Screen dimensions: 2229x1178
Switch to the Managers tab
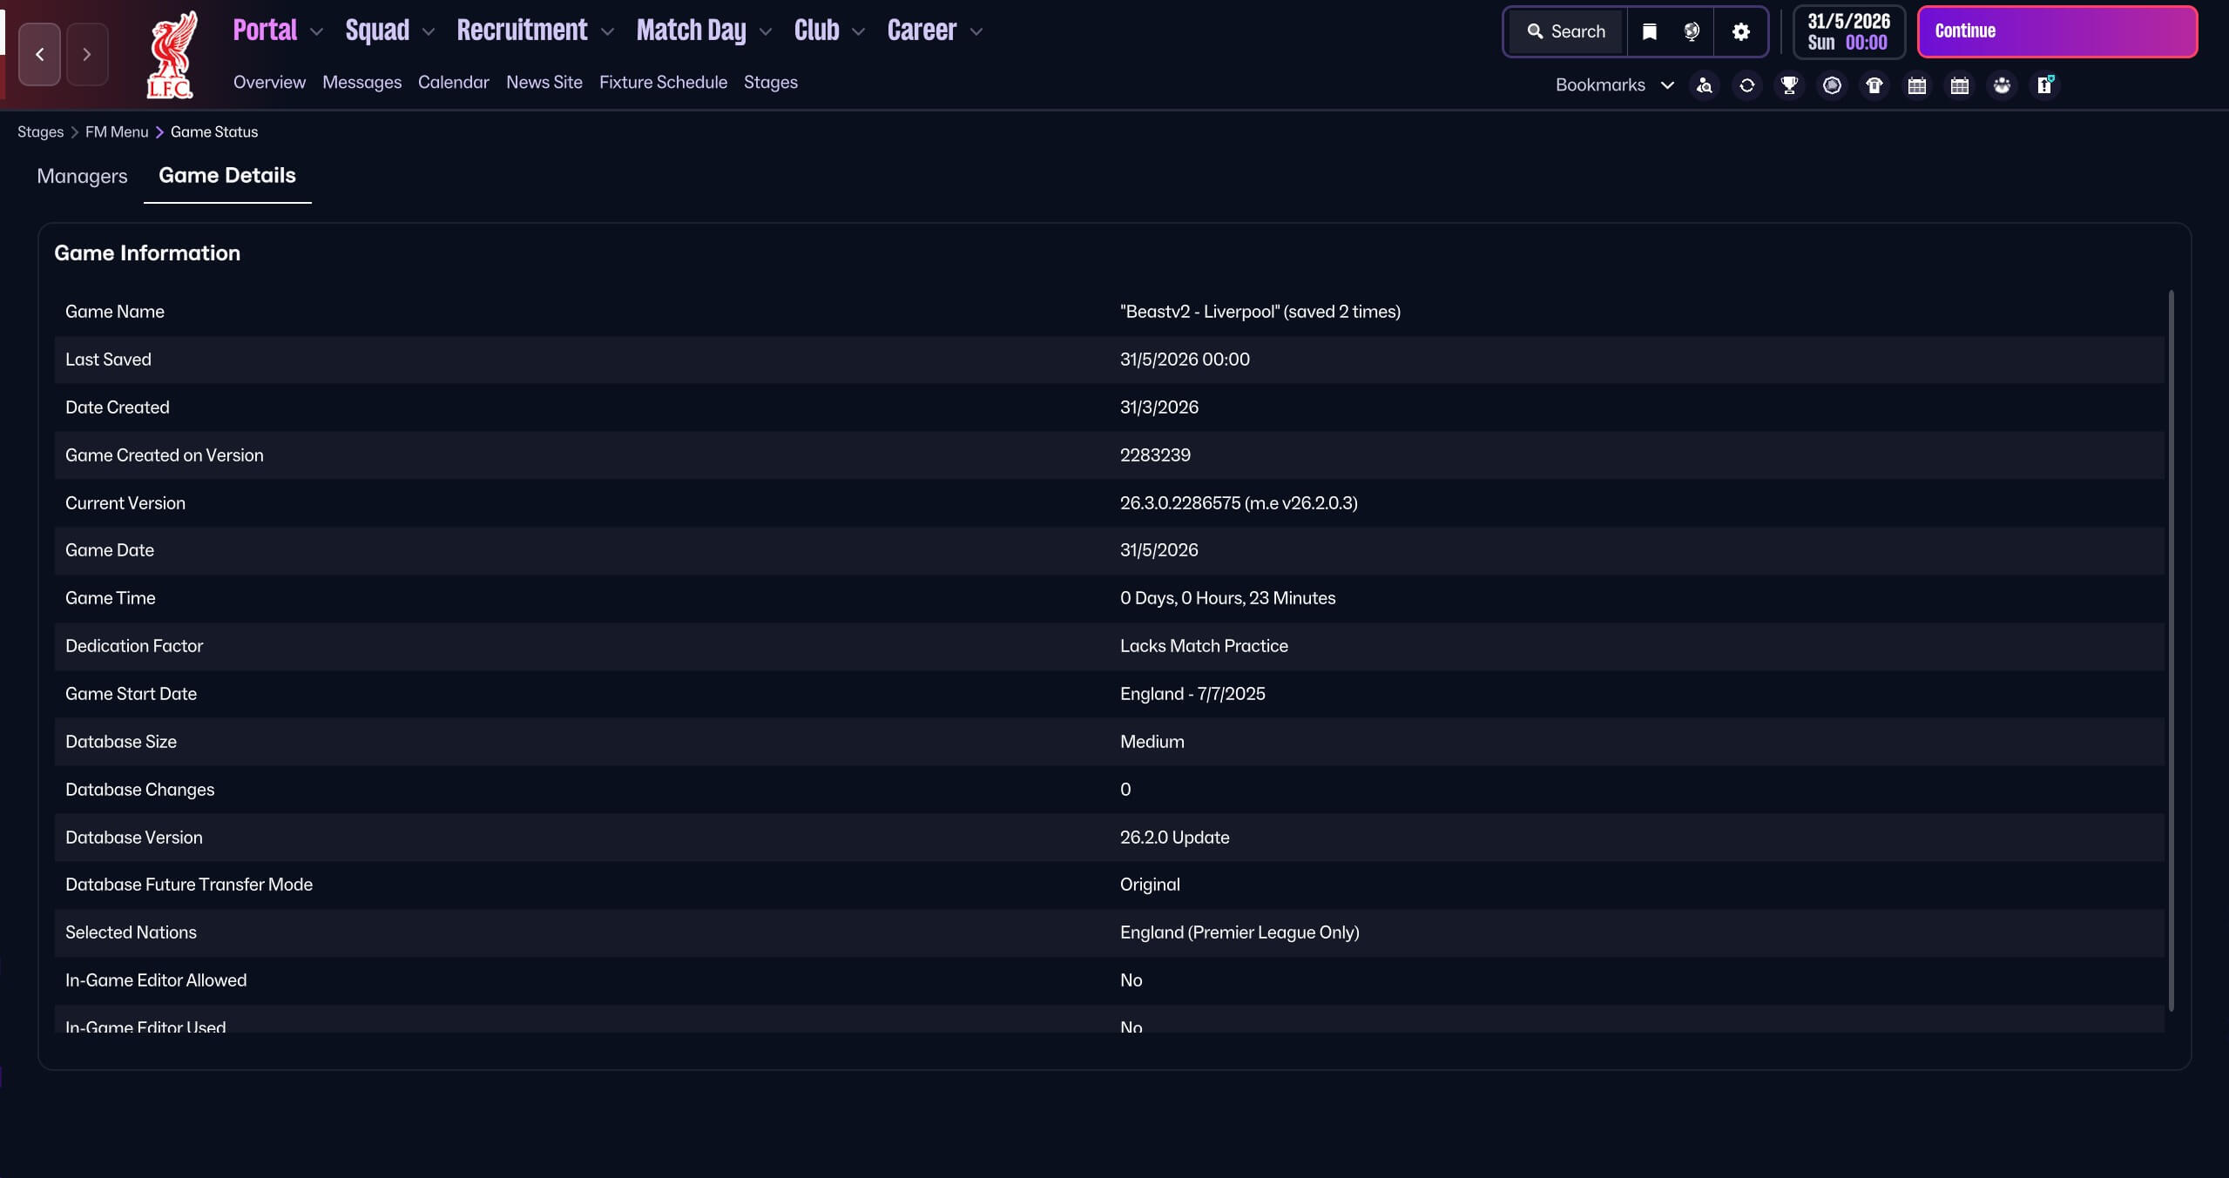tap(82, 176)
